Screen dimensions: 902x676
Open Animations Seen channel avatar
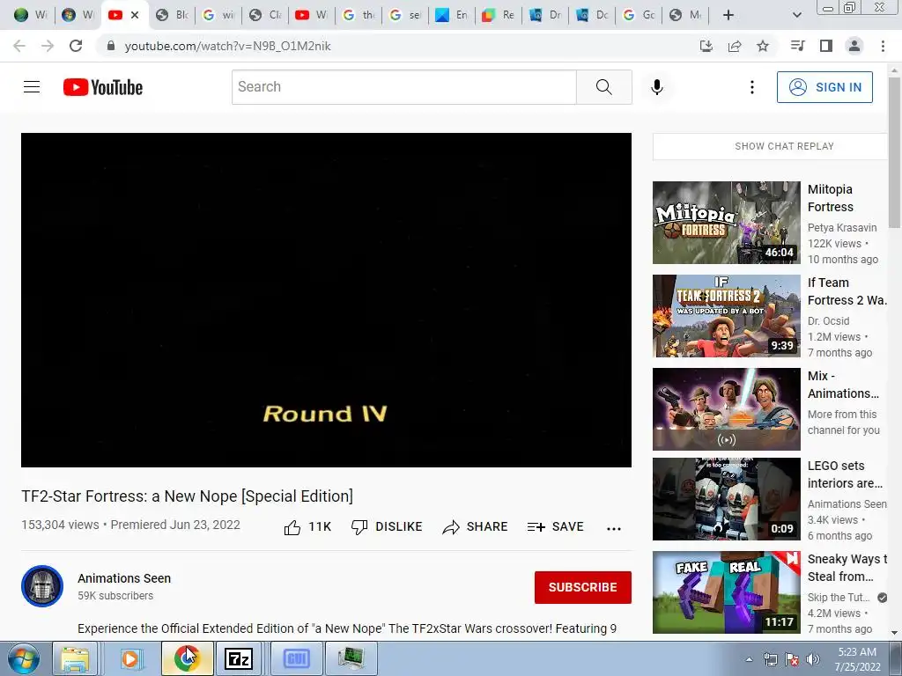click(42, 586)
